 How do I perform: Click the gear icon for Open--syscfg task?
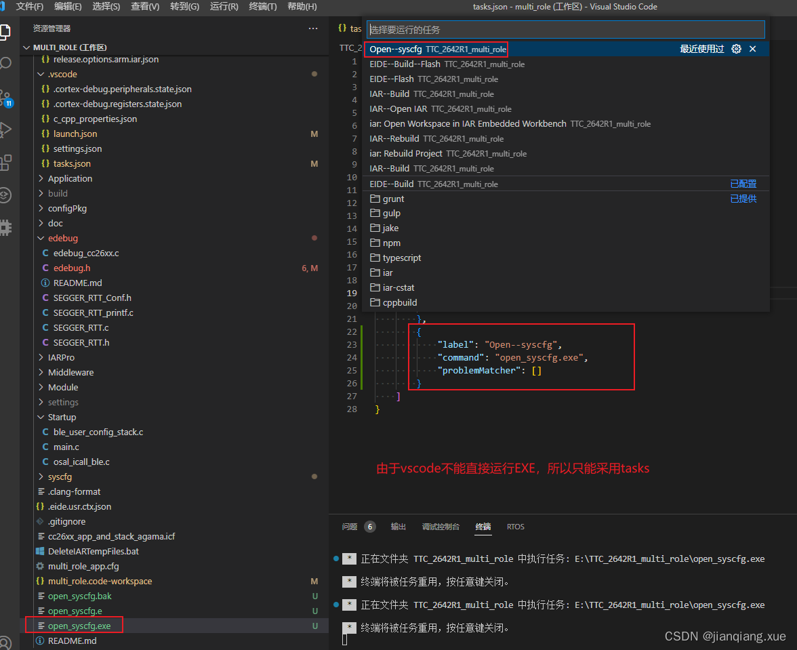point(736,49)
